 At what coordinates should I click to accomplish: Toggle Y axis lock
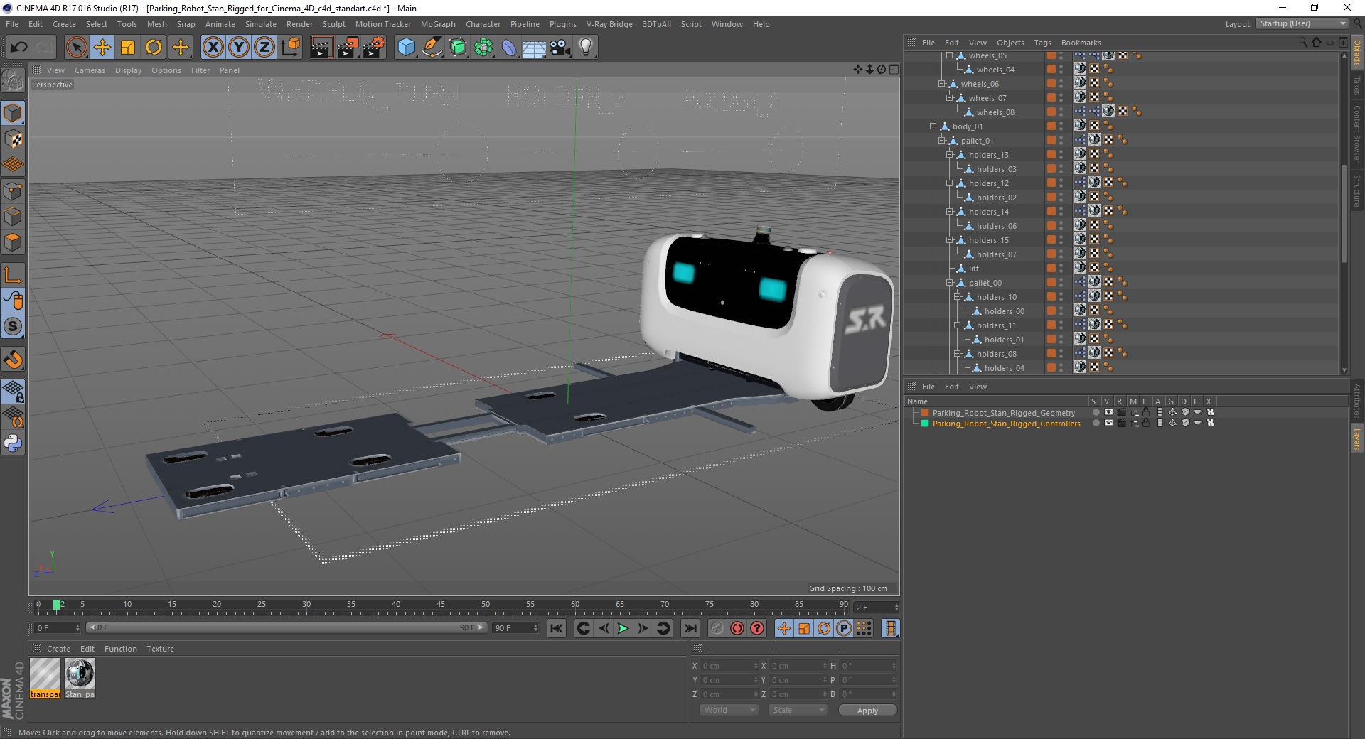tap(239, 48)
